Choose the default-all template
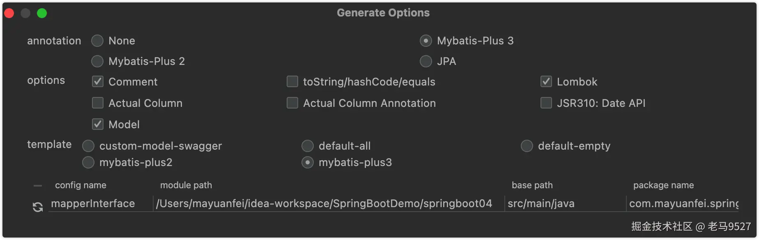This screenshot has height=240, width=759. (308, 146)
